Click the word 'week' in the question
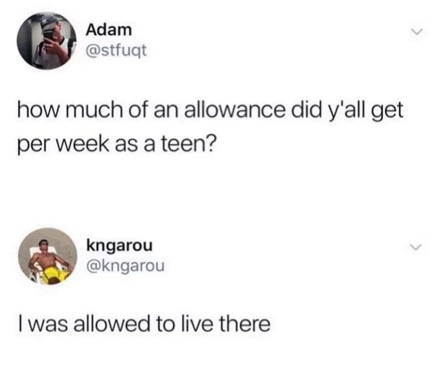437x388 pixels. pyautogui.click(x=83, y=145)
